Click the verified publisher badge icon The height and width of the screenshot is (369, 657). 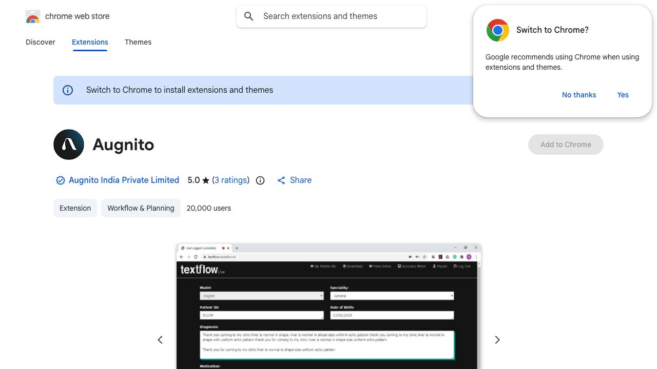click(x=61, y=180)
